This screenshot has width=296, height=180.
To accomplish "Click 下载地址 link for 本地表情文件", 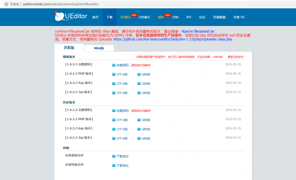I will point(123,156).
